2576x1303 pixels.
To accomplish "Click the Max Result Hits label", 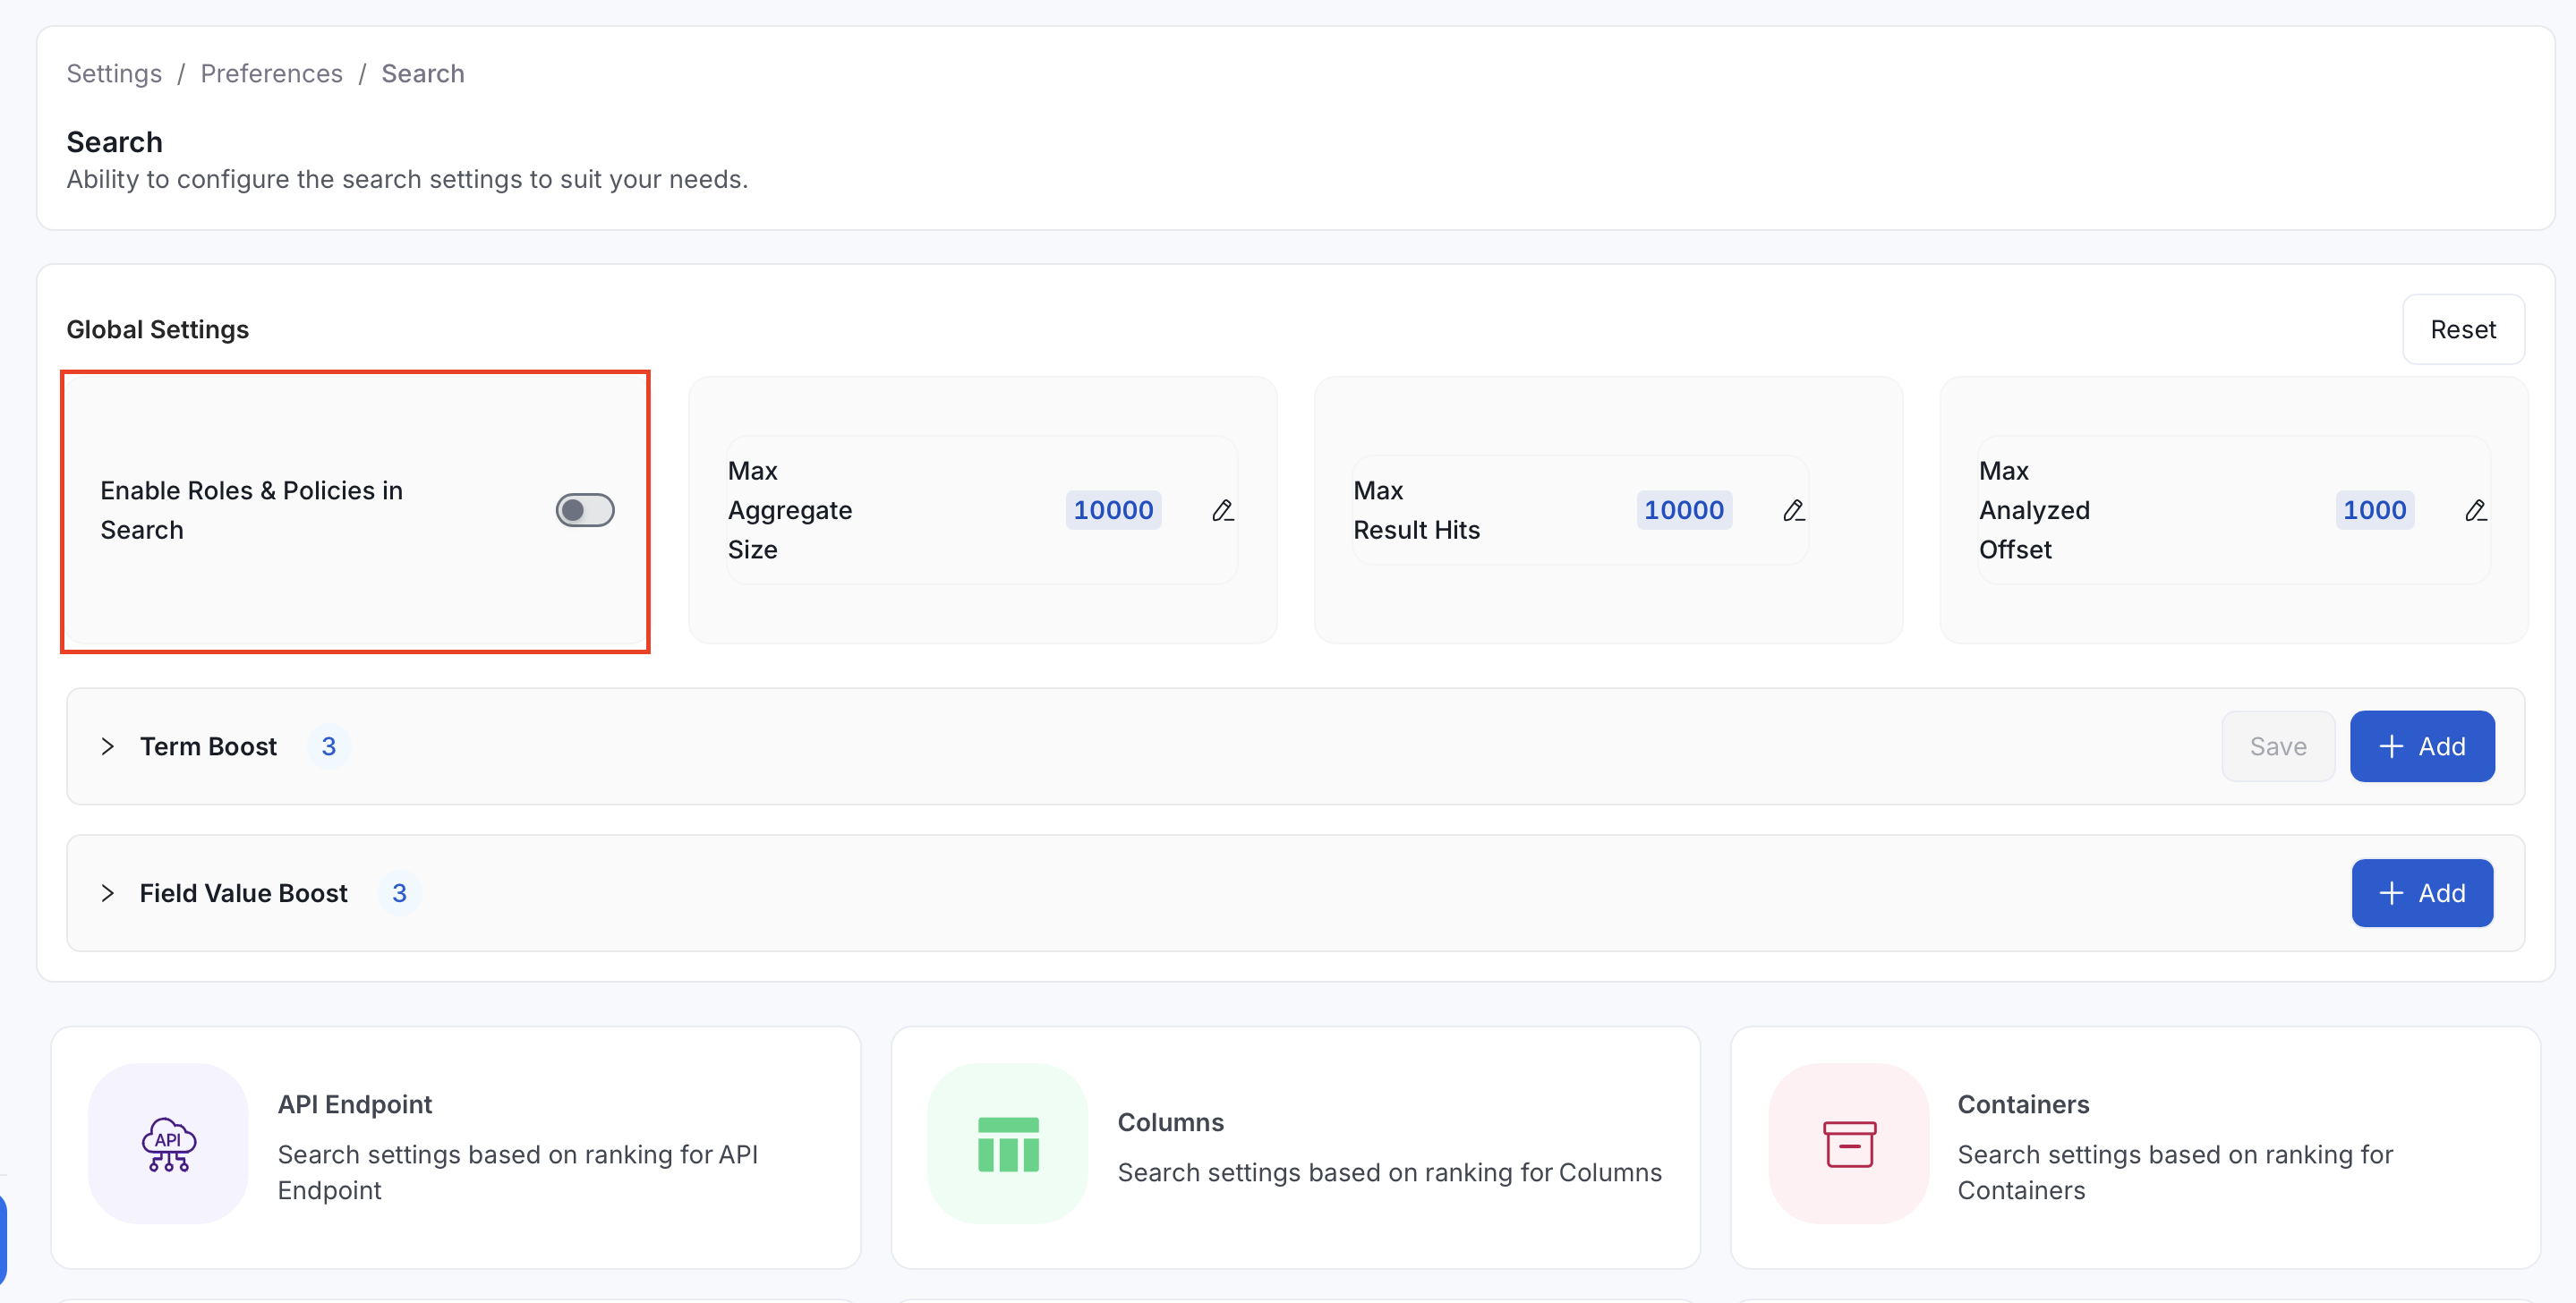I will click(1416, 510).
